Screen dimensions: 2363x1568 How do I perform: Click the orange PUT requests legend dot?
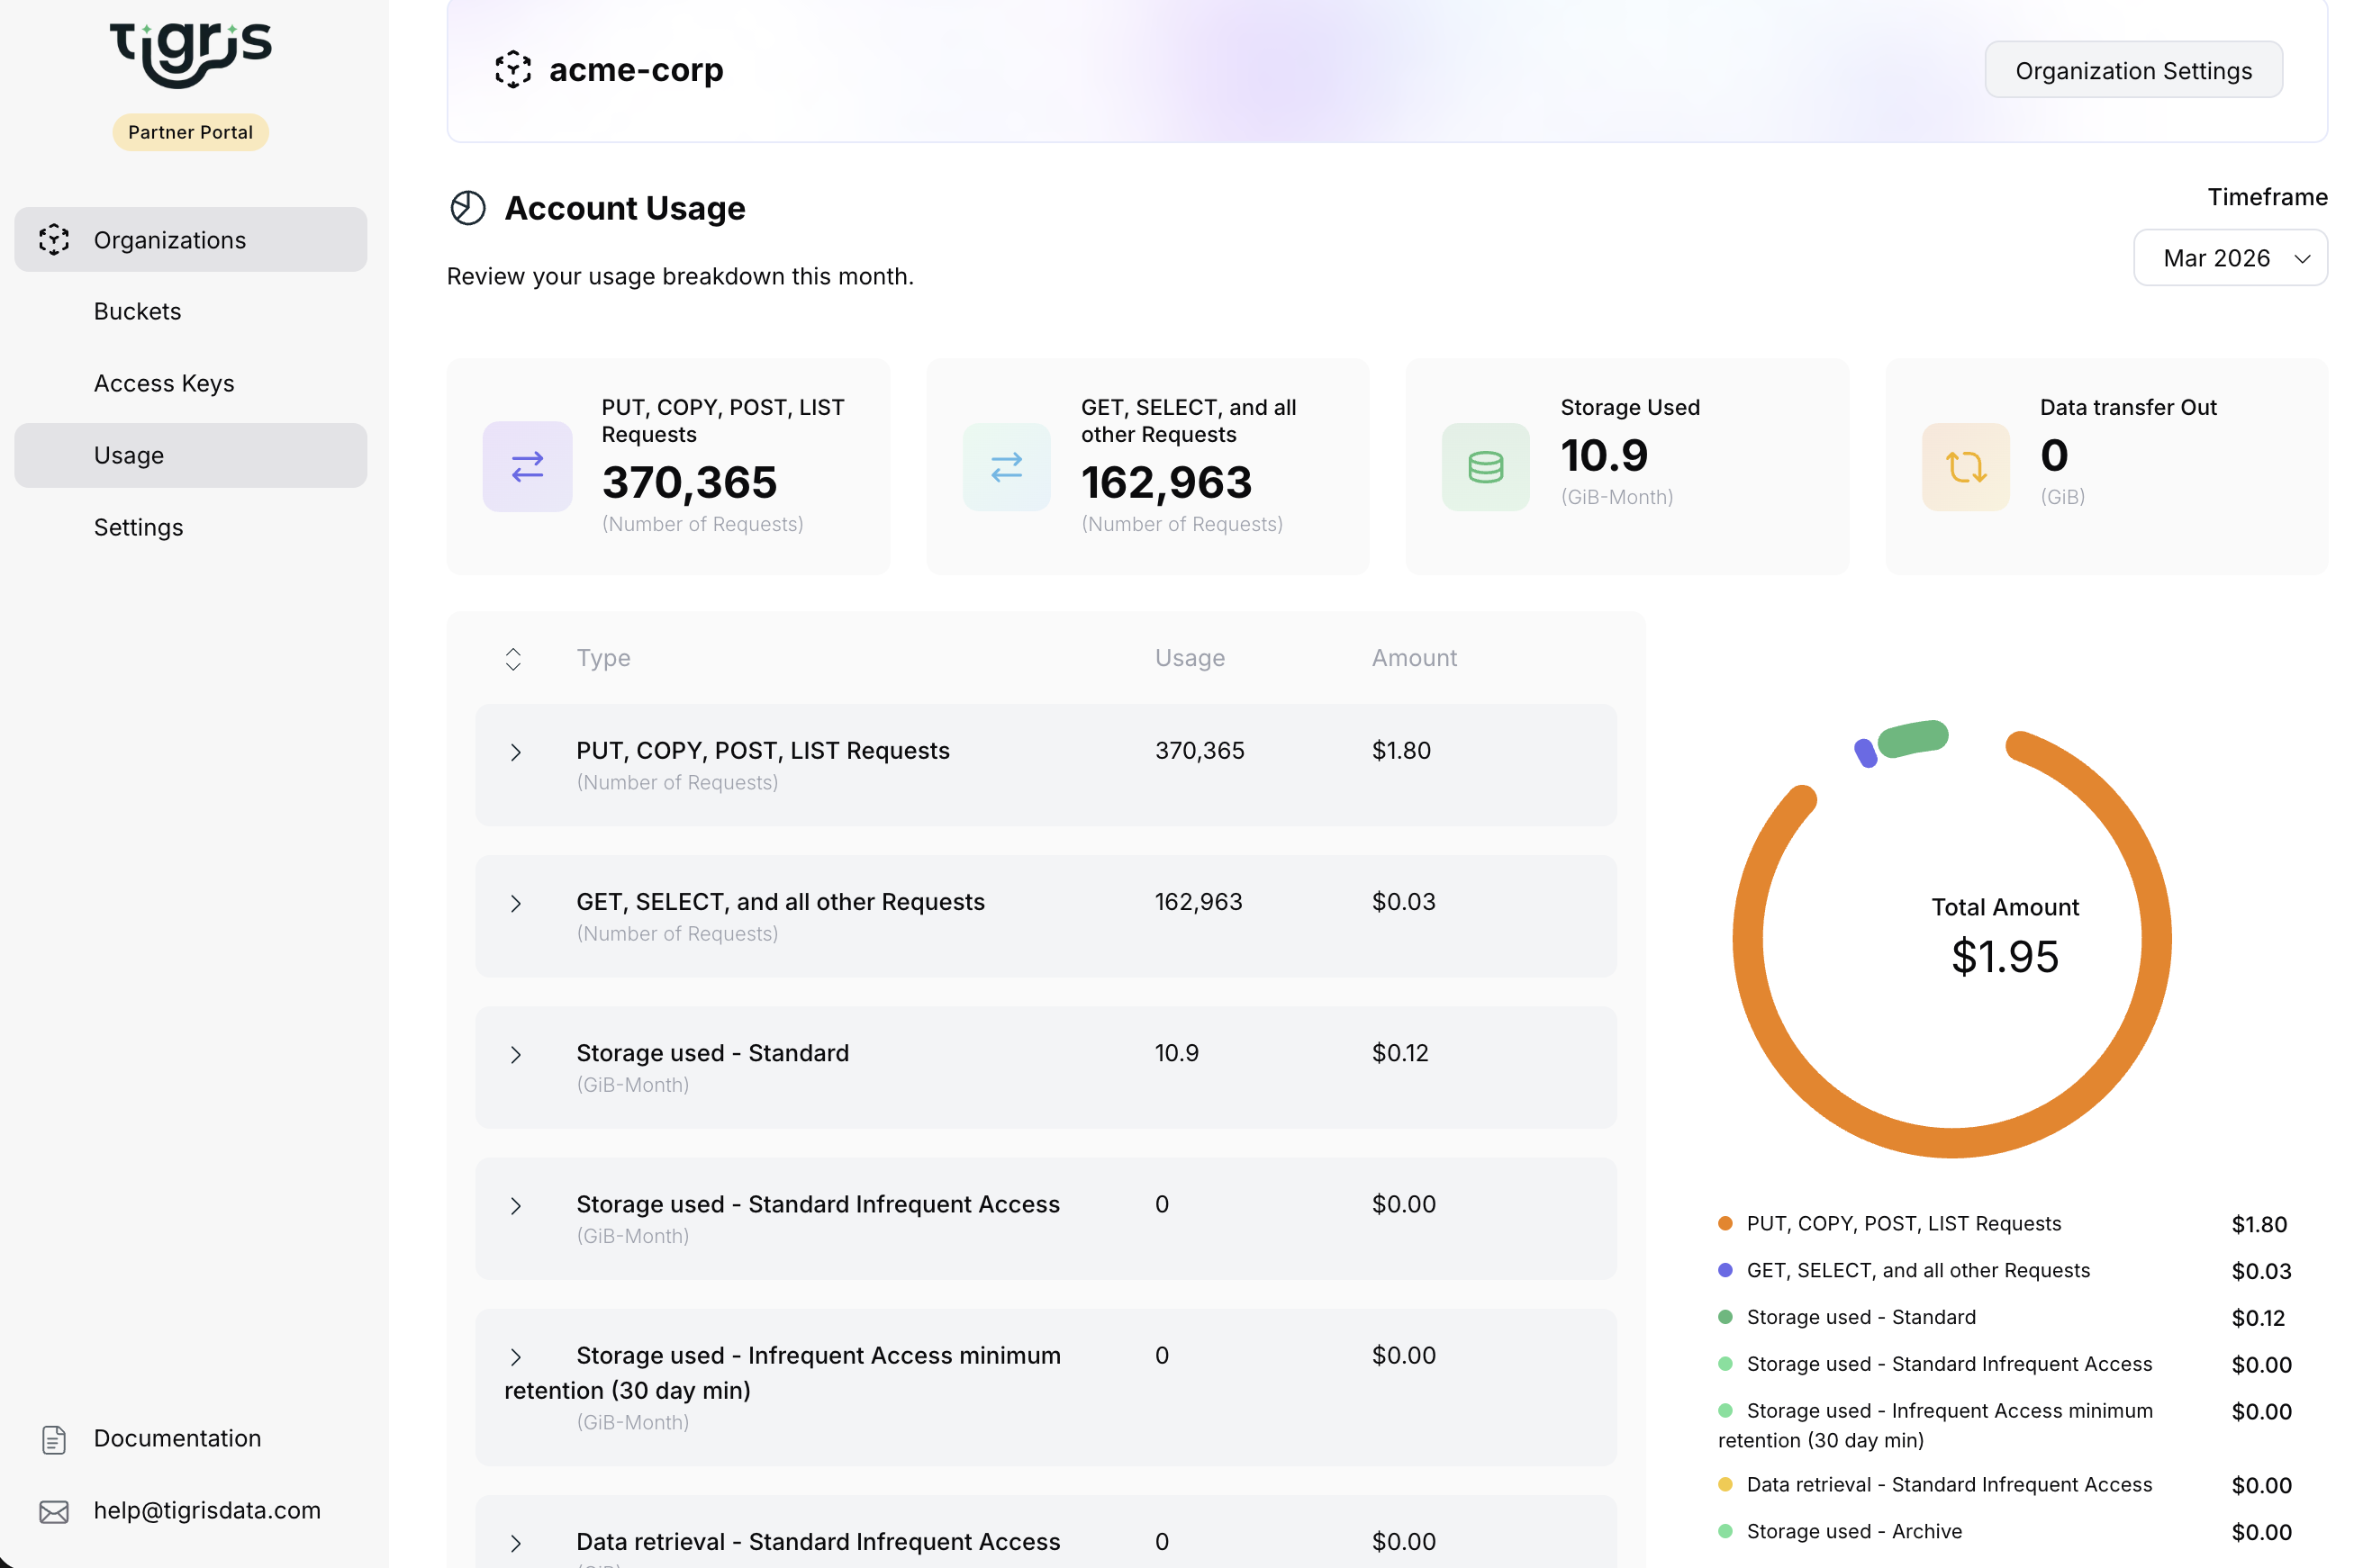1725,1223
